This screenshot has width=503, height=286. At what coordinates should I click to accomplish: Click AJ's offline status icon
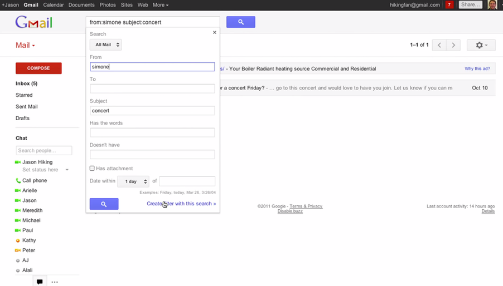[x=18, y=260]
